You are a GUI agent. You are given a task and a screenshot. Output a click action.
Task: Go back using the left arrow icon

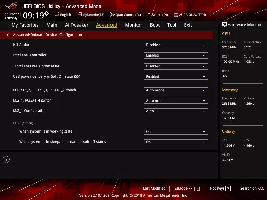[x=9, y=35]
